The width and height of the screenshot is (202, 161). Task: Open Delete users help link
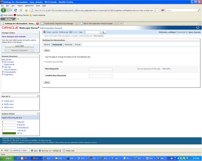(x=8, y=107)
